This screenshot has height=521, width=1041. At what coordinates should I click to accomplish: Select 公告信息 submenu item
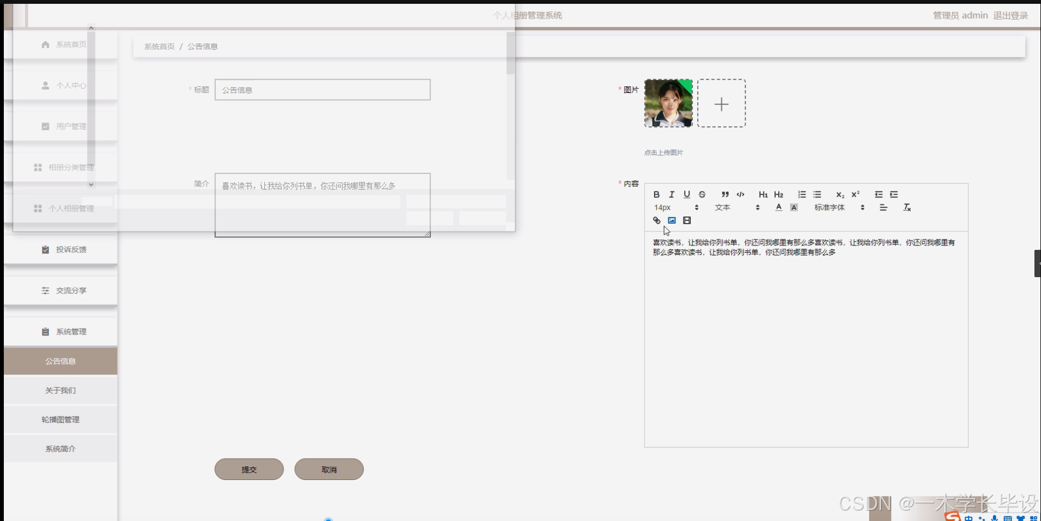pyautogui.click(x=61, y=361)
